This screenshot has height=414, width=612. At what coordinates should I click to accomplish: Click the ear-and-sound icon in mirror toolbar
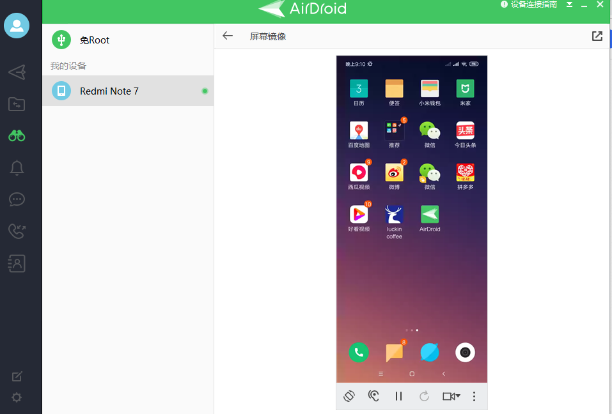pos(373,396)
